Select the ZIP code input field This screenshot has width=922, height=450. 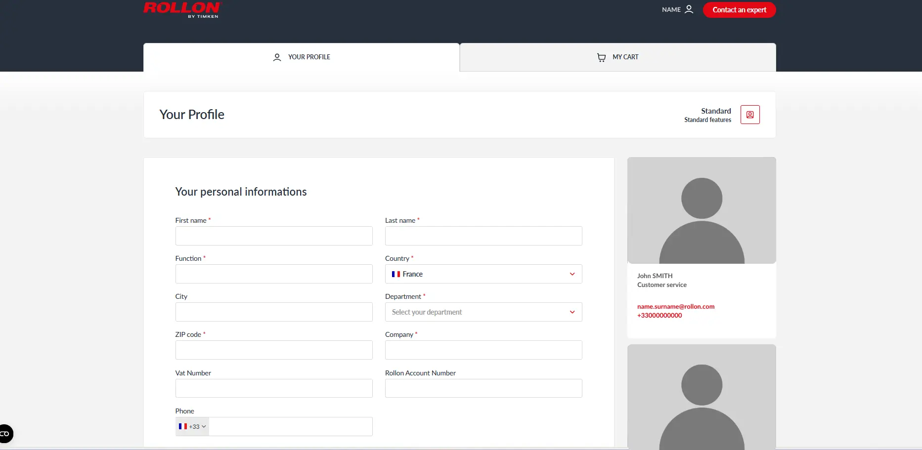(x=274, y=350)
